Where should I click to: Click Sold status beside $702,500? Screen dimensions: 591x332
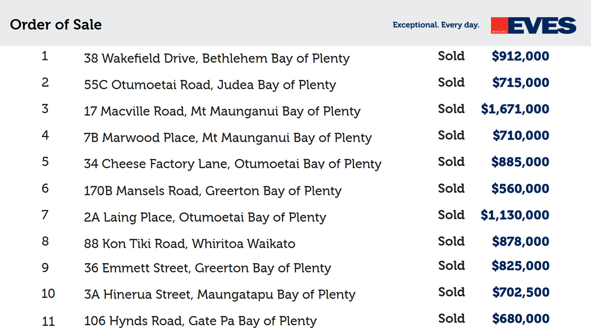(x=451, y=292)
